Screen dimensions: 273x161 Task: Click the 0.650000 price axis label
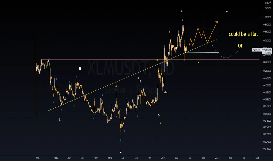point(267,32)
